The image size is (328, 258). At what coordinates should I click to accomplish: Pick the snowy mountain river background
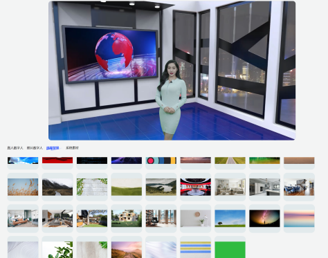click(x=57, y=187)
